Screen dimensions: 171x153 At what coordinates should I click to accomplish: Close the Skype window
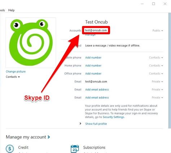[x=165, y=4]
